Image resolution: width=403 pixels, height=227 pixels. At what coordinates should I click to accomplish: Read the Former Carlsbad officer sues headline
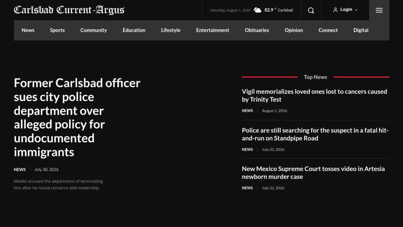tap(77, 117)
